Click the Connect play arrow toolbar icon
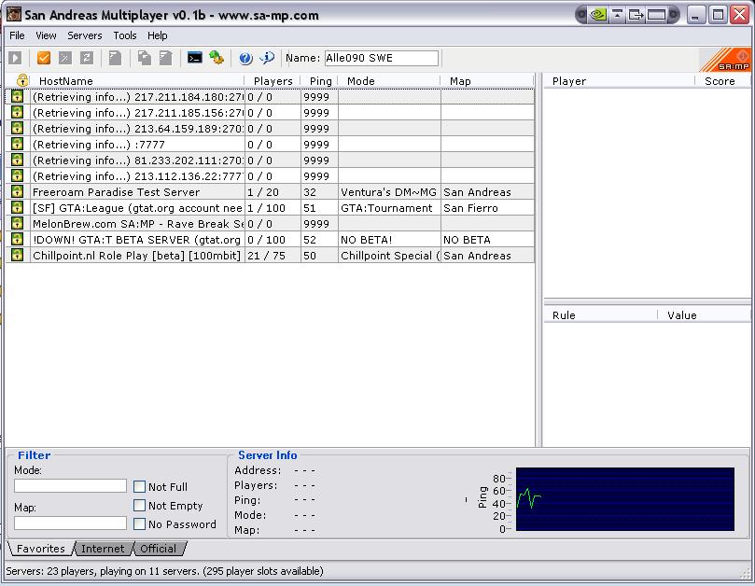Viewport: 755px width, 586px height. point(16,58)
